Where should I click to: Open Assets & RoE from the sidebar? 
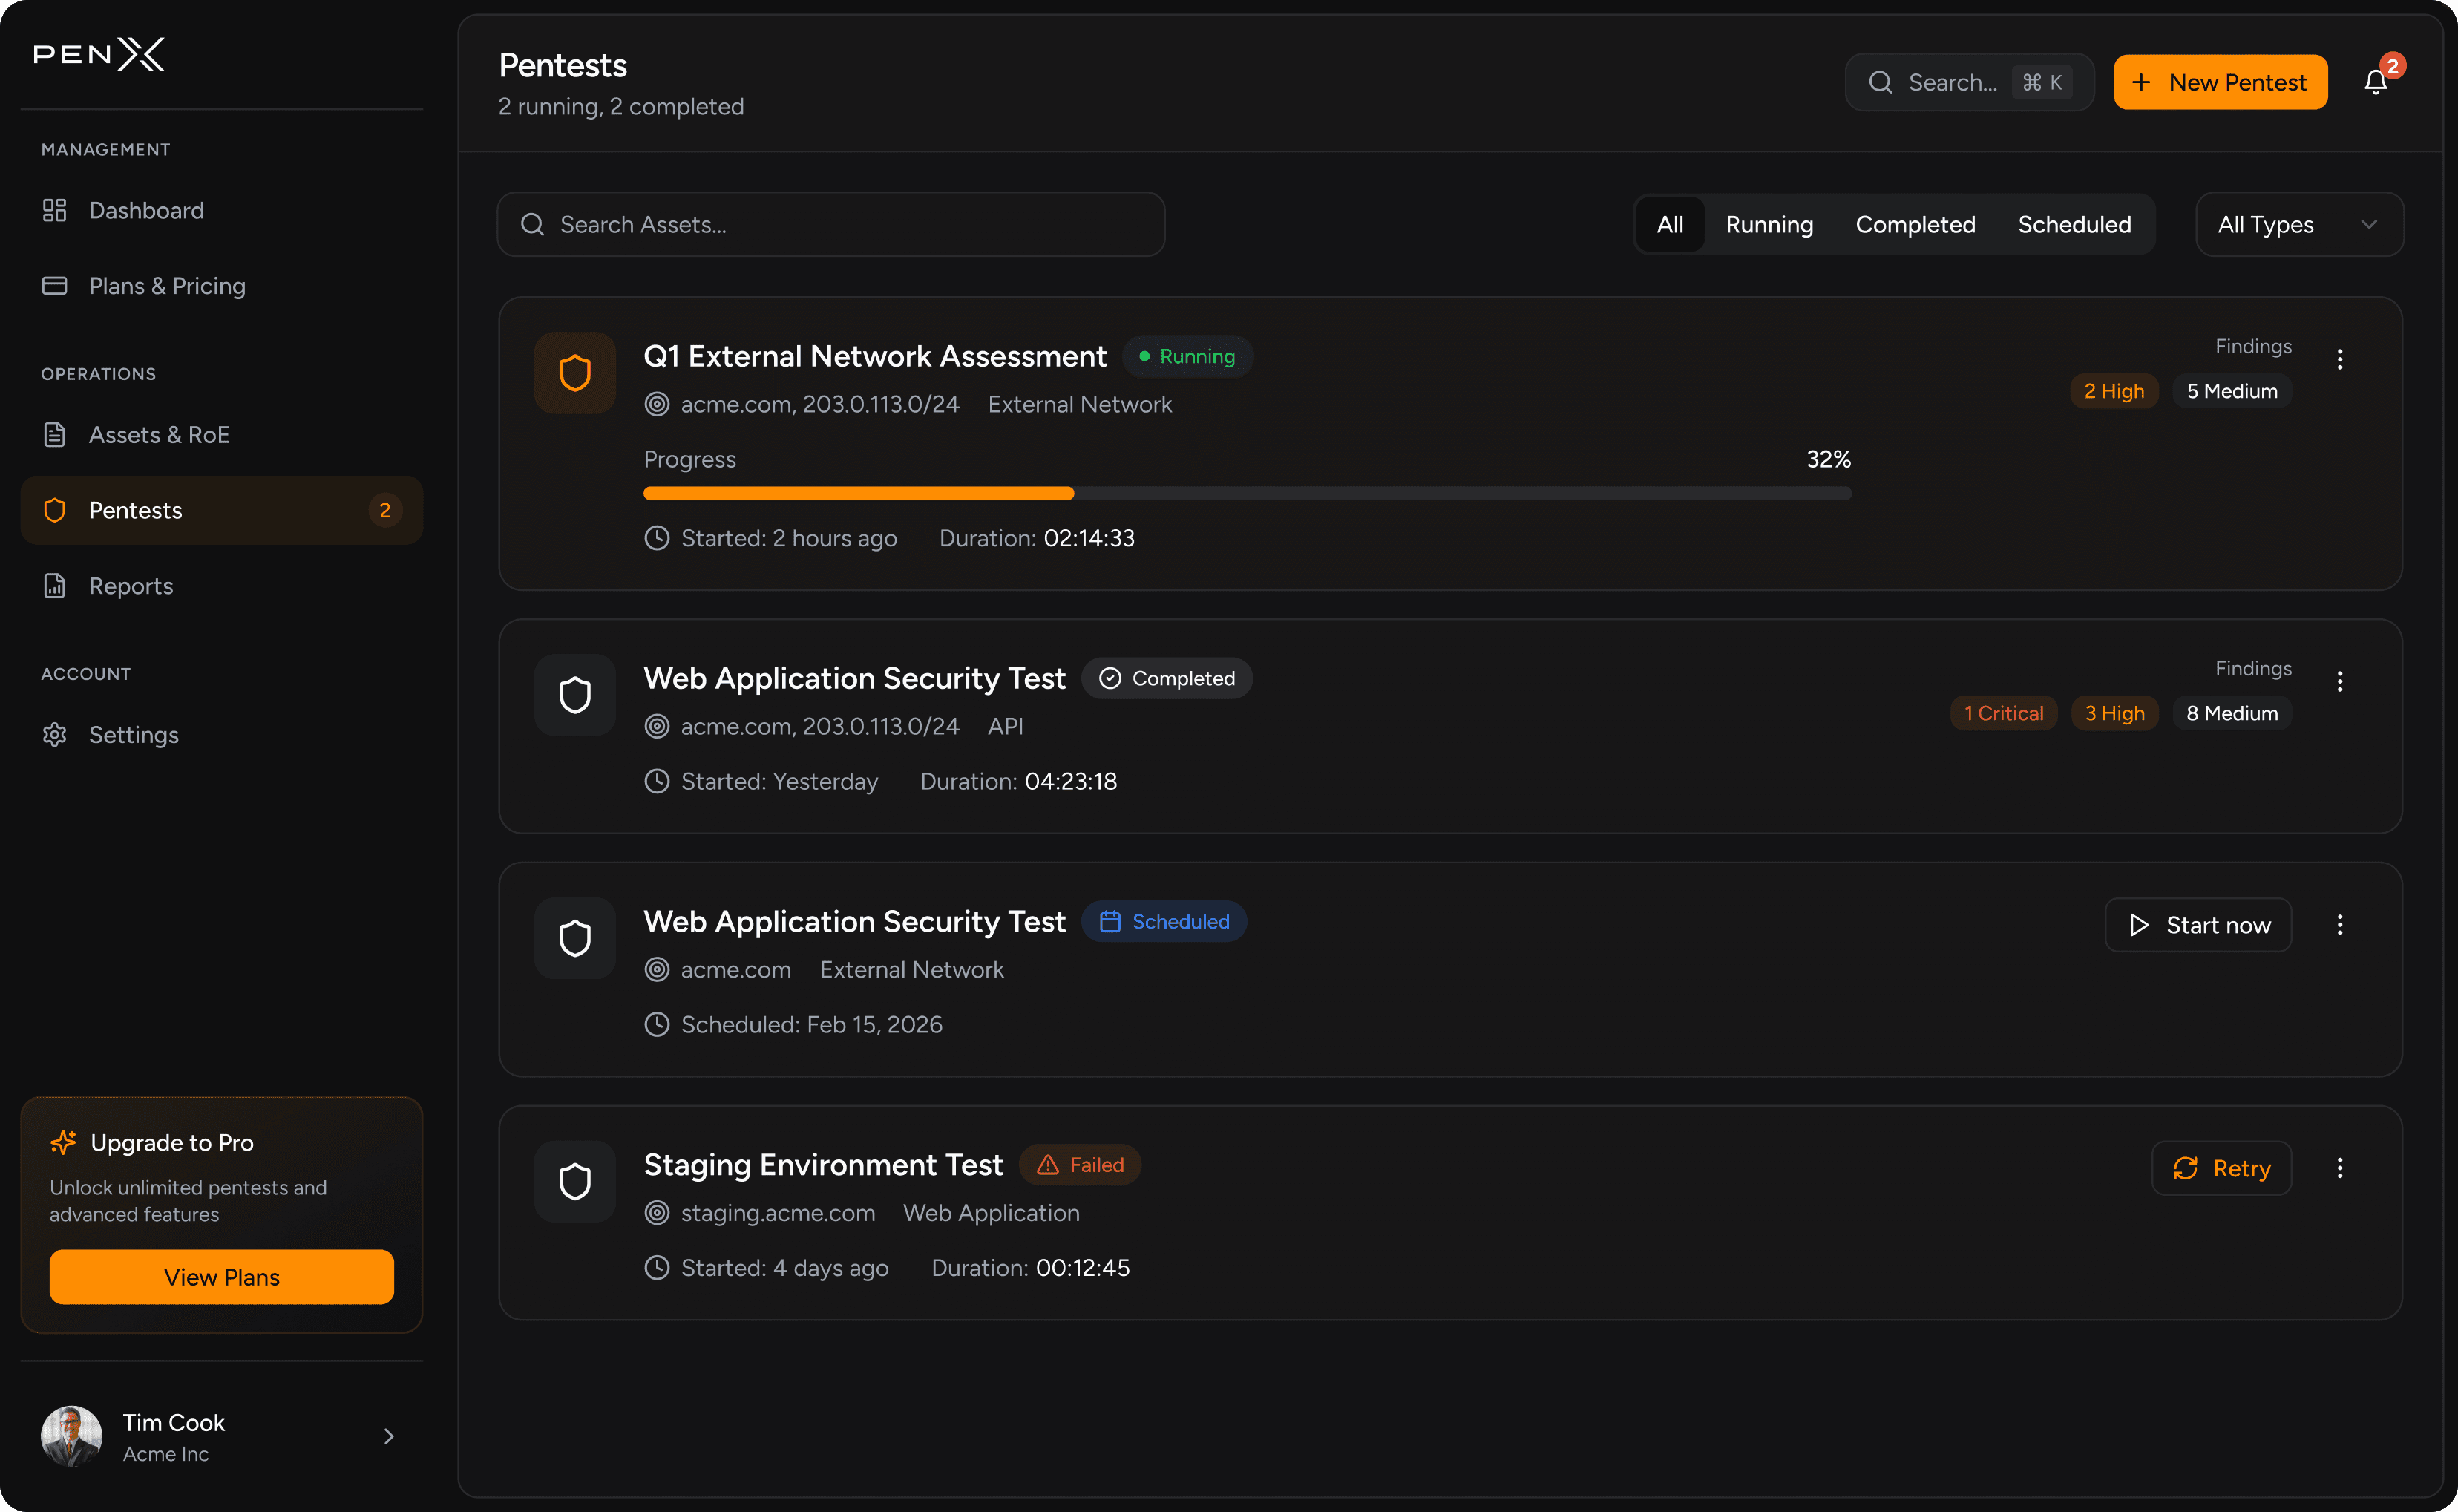tap(159, 435)
